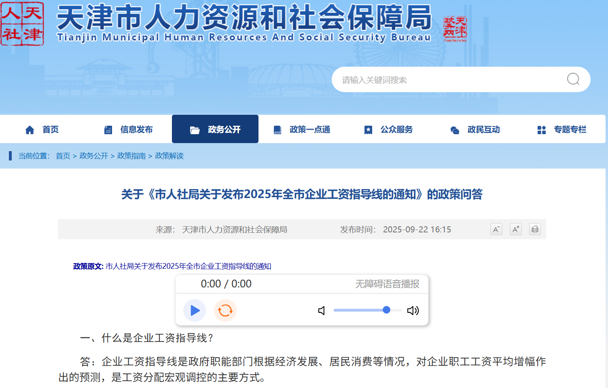Select the 政务公开 navigation tab
Screen dimensions: 608x388
tap(215, 129)
